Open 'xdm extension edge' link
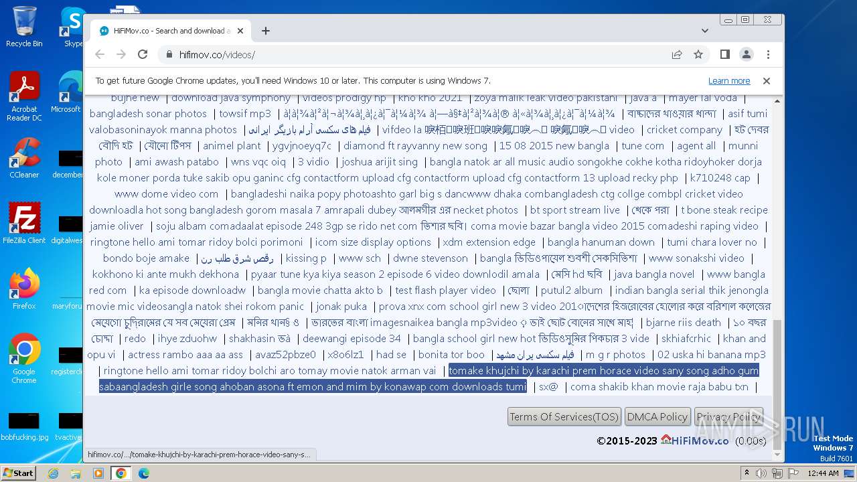This screenshot has width=857, height=482. click(489, 242)
